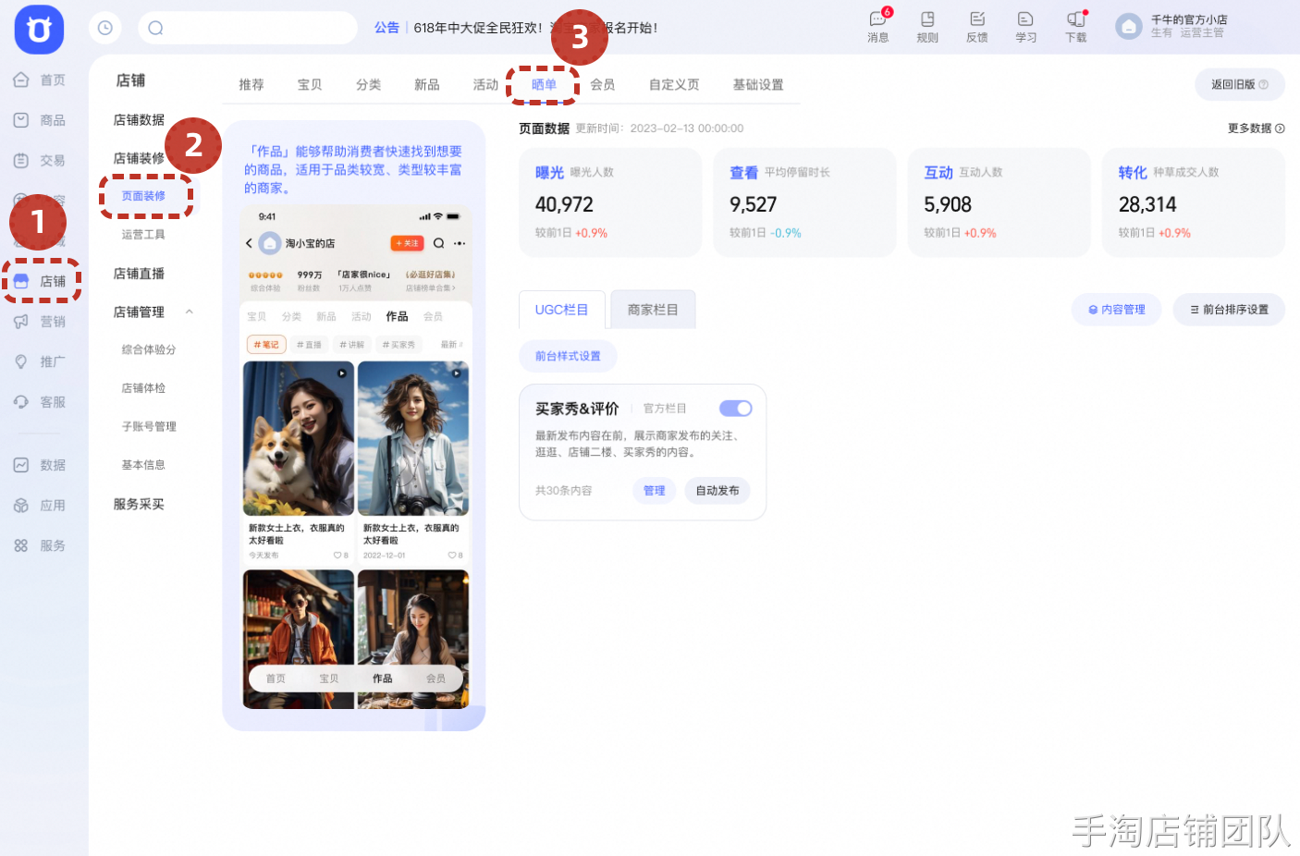Image resolution: width=1300 pixels, height=856 pixels.
Task: Click search icon in phone preview header
Action: [439, 243]
